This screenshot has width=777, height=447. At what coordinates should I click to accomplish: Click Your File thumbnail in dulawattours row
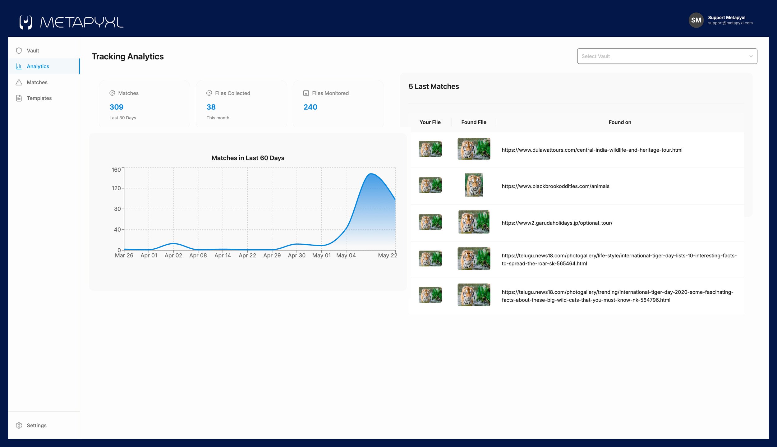point(430,149)
